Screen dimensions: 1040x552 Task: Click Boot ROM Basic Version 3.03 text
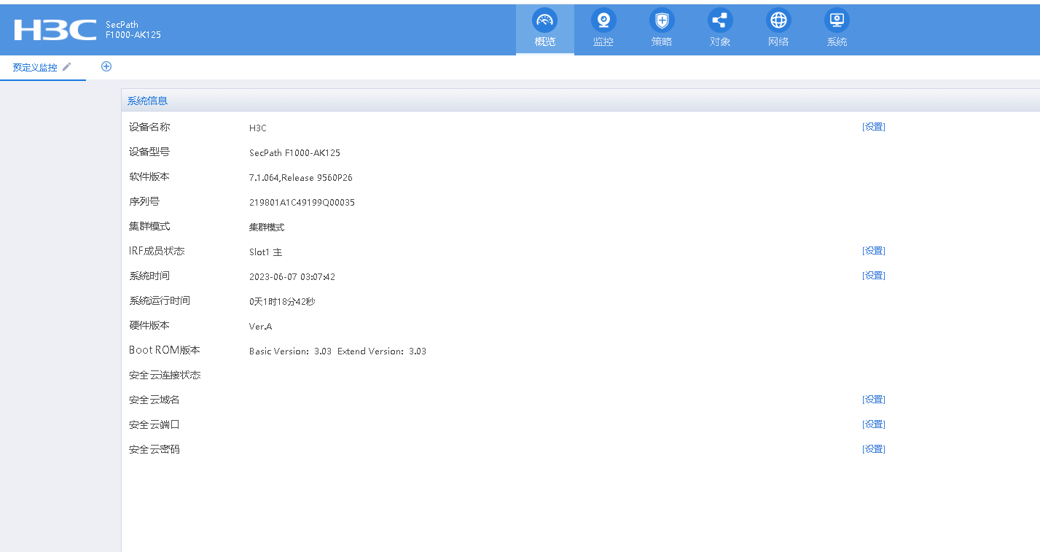(290, 351)
